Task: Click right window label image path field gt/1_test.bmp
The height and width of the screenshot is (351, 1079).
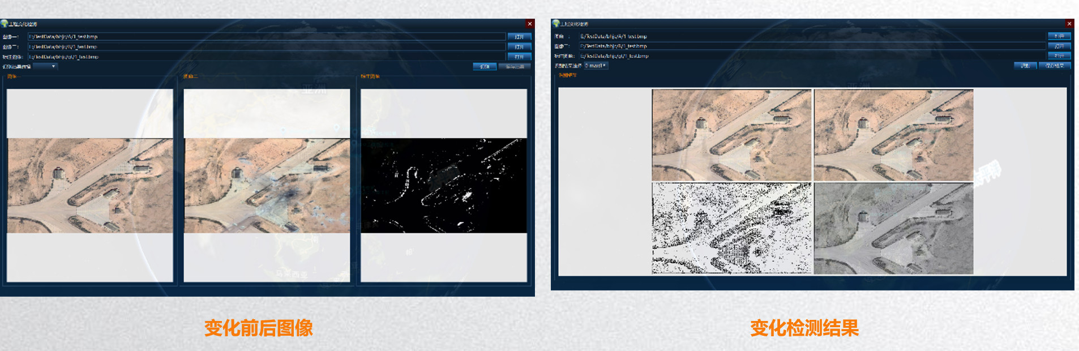Action: point(812,55)
